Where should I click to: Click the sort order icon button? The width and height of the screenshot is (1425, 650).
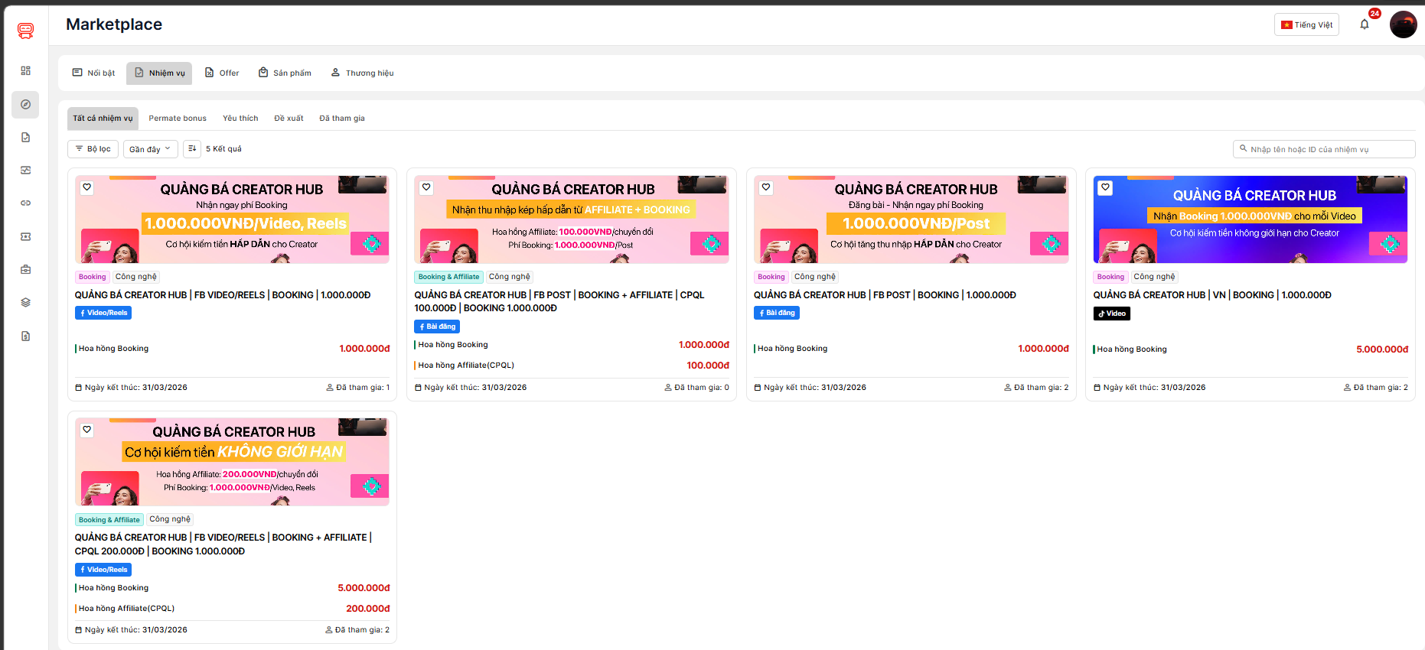click(192, 148)
